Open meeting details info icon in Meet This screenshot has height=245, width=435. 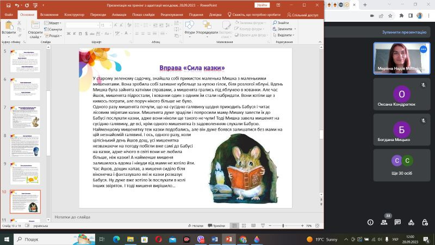(x=370, y=222)
